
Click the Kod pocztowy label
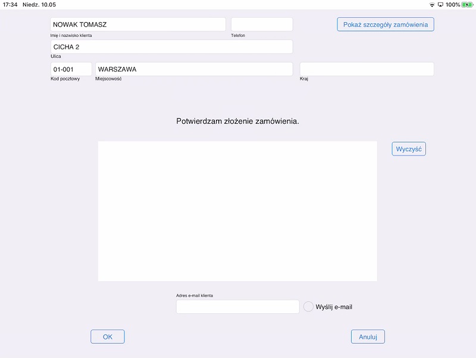point(65,79)
